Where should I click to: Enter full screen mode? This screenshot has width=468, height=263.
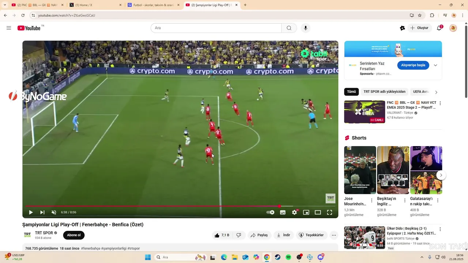click(x=329, y=212)
